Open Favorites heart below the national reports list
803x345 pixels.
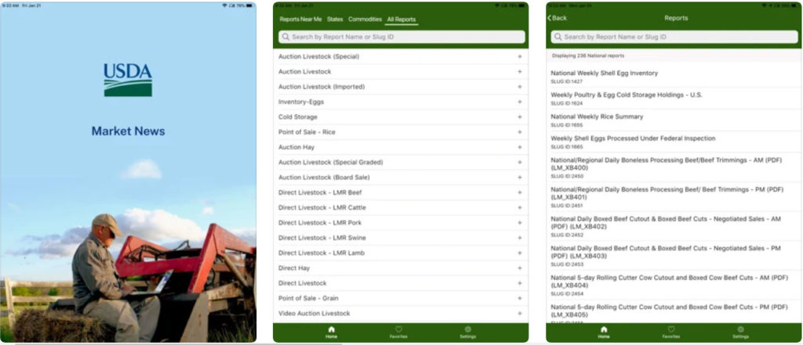coord(671,332)
